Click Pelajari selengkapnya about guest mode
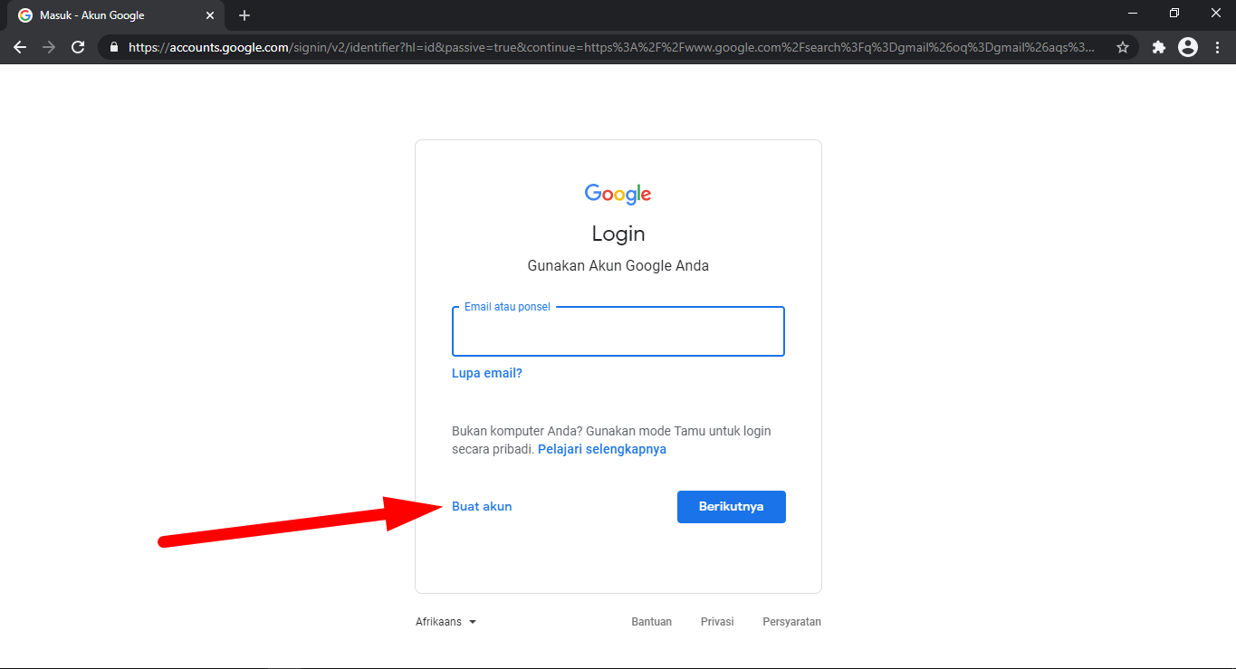This screenshot has height=669, width=1236. 601,448
